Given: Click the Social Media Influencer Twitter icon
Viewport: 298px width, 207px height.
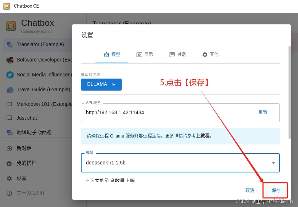Looking at the screenshot, I should [10, 75].
